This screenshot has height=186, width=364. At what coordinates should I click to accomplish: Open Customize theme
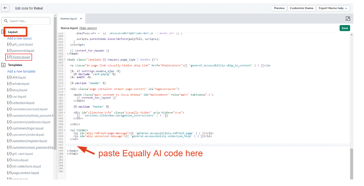[x=301, y=8]
